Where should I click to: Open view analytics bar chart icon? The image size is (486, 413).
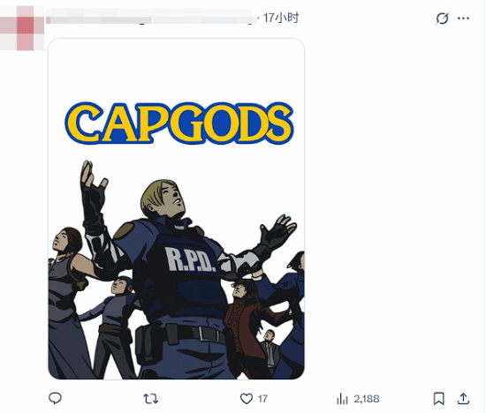(342, 399)
